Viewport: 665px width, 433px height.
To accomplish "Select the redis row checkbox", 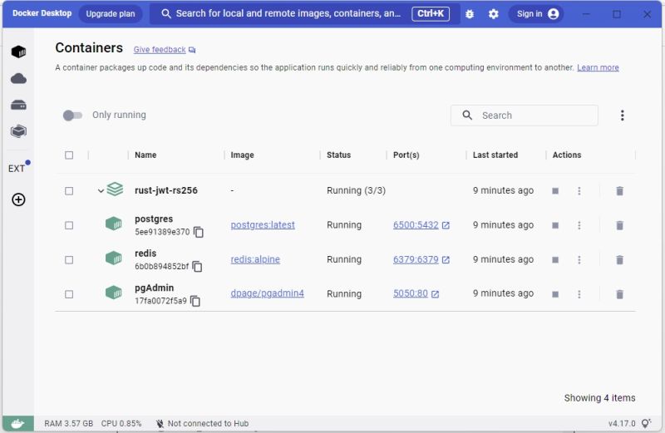I will 69,259.
